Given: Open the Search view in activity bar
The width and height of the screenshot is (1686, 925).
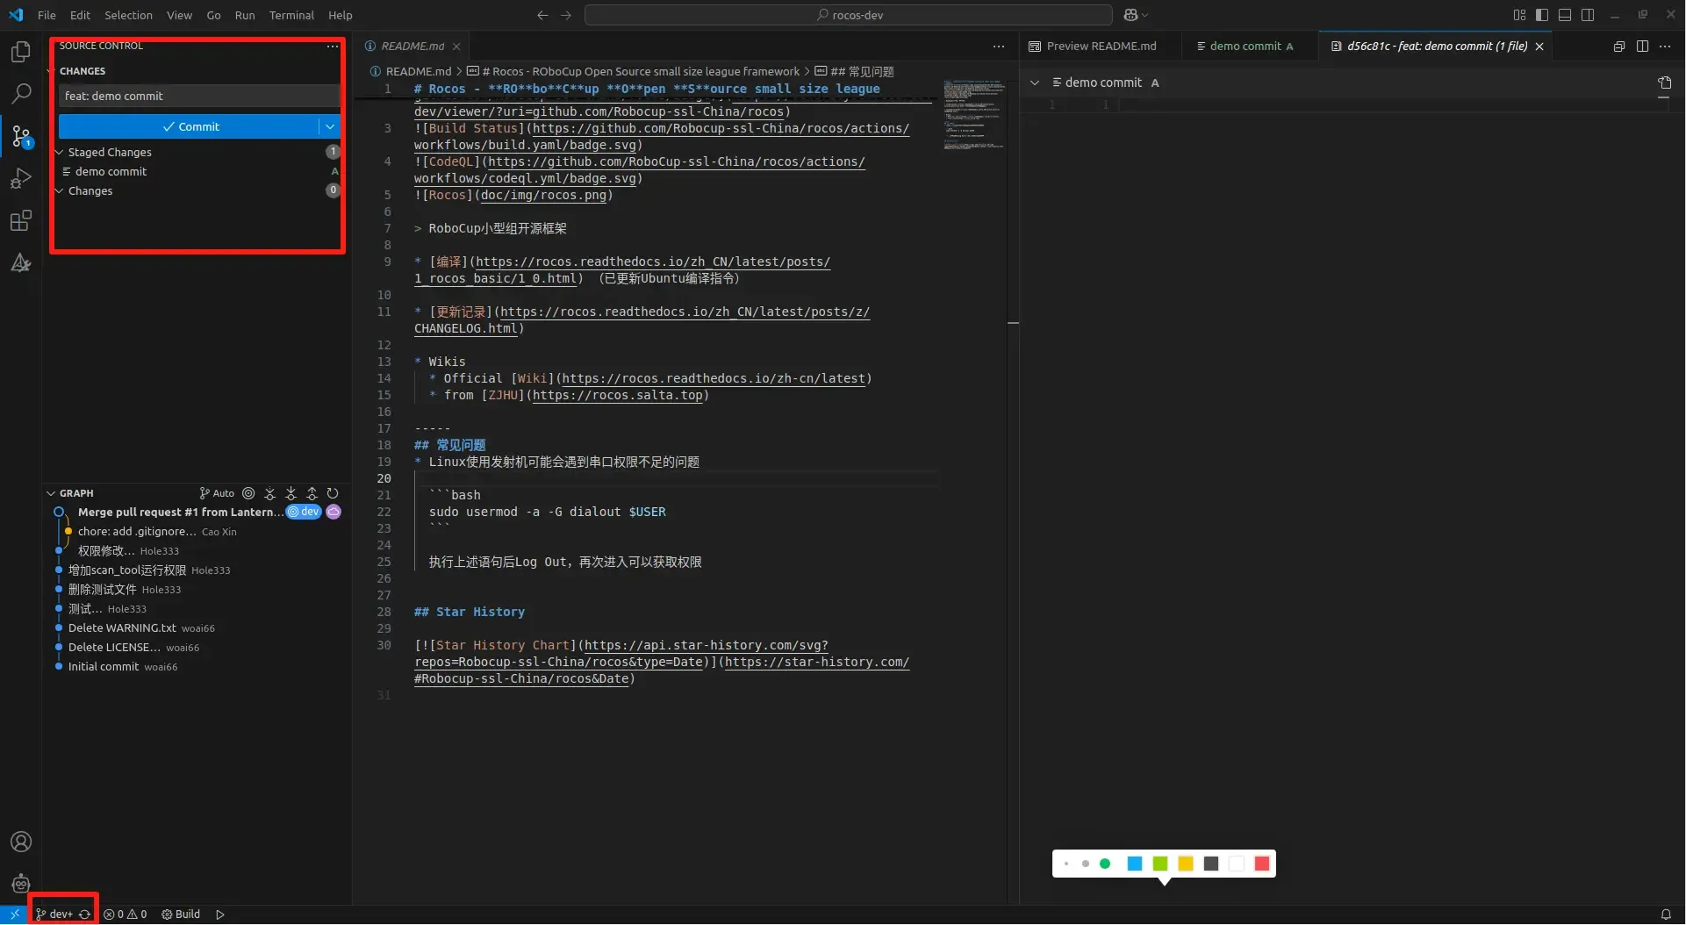Looking at the screenshot, I should (21, 93).
